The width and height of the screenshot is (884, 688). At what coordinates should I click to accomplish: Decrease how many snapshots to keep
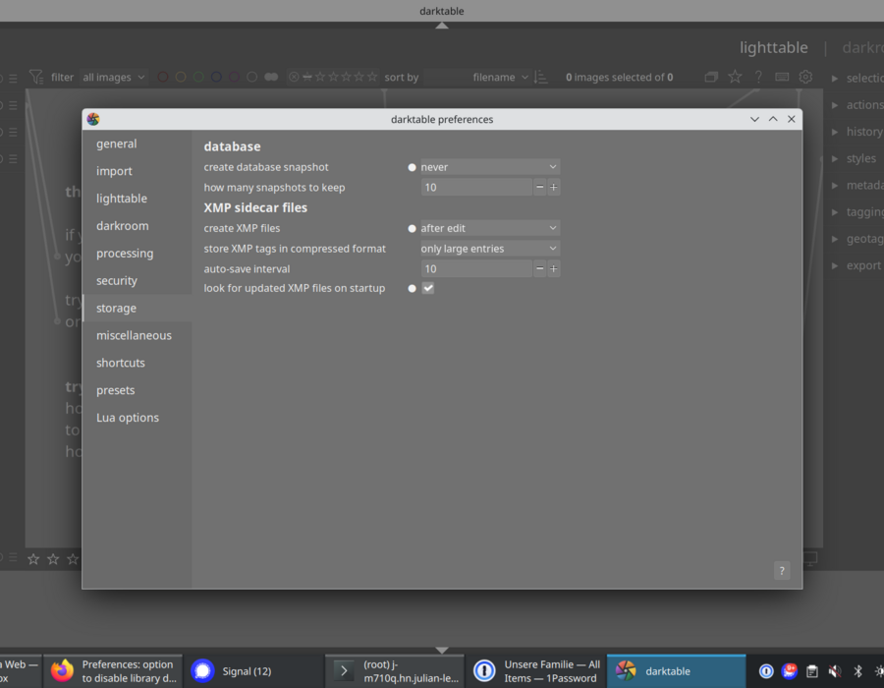click(539, 187)
